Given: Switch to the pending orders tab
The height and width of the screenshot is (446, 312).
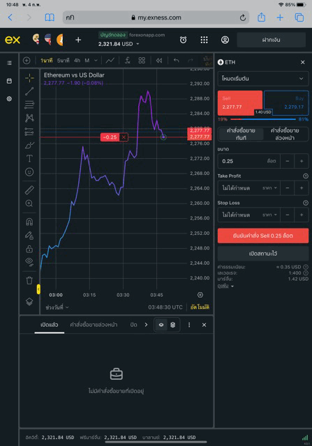Looking at the screenshot, I should click(x=94, y=325).
